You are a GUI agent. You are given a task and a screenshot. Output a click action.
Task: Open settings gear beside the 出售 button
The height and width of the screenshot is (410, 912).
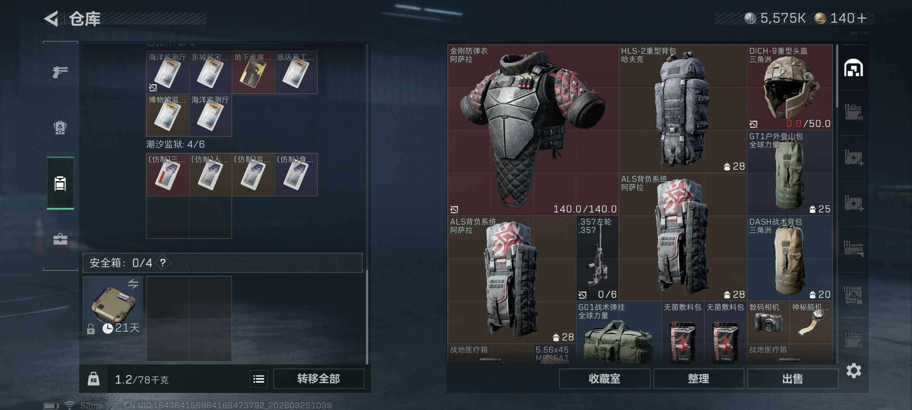[x=854, y=371]
